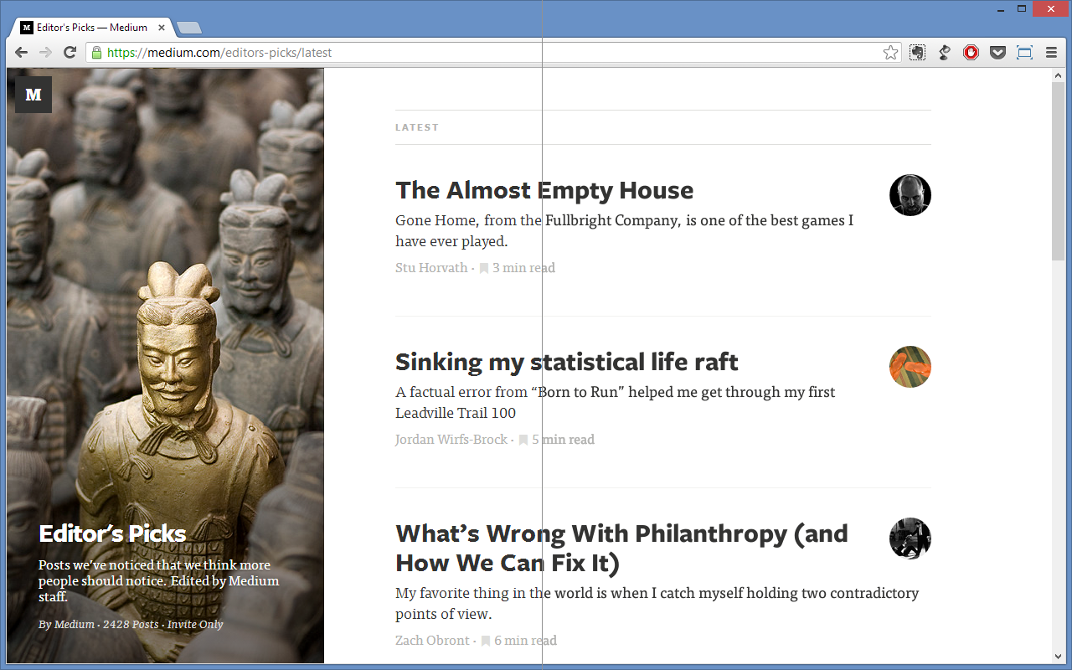Click bookmark icon next to 6 min read
Image resolution: width=1072 pixels, height=670 pixels.
point(486,641)
